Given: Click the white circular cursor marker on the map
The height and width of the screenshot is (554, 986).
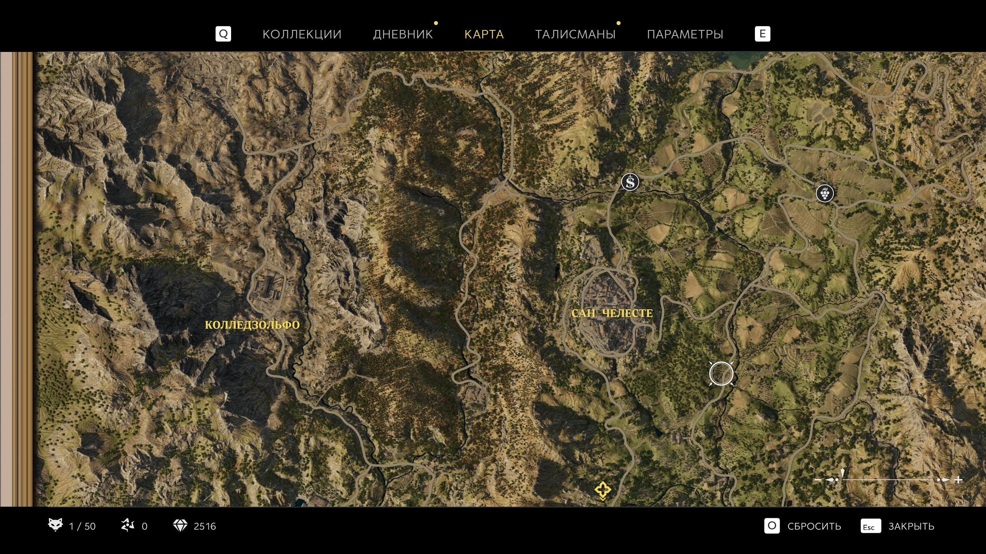Looking at the screenshot, I should click(x=721, y=374).
